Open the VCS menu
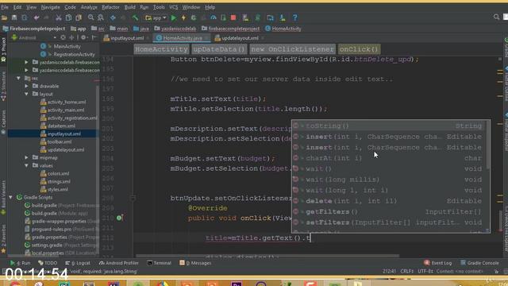Image resolution: width=508 pixels, height=286 pixels. [173, 7]
